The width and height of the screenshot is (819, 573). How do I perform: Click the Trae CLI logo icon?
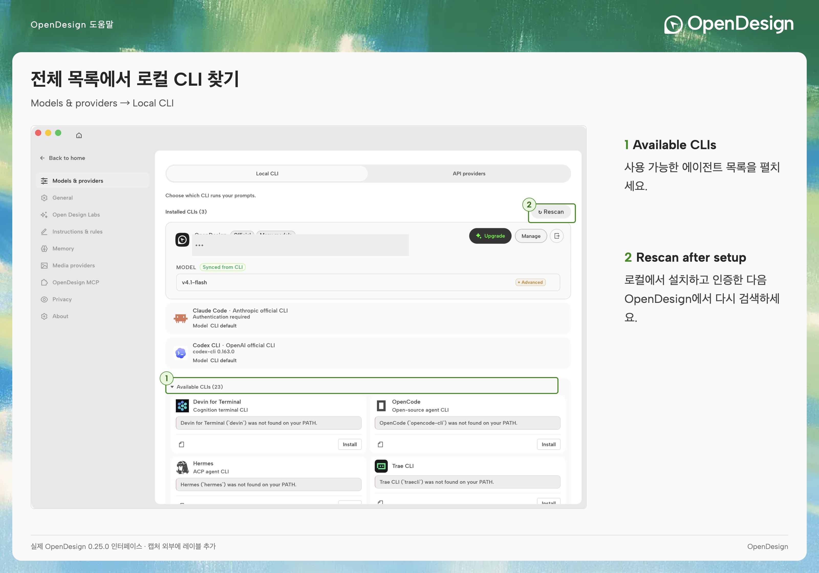[381, 466]
